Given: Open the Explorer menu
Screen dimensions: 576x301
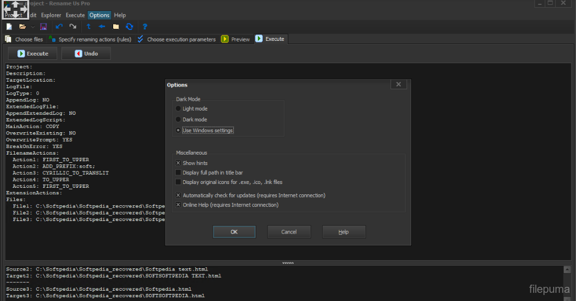Looking at the screenshot, I should coord(51,15).
